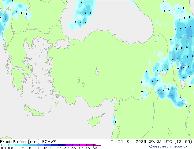Image resolution: width=194 pixels, height=149 pixels.
Task: Click the 40–45 mm magenta legend box
Action: coord(83,145)
